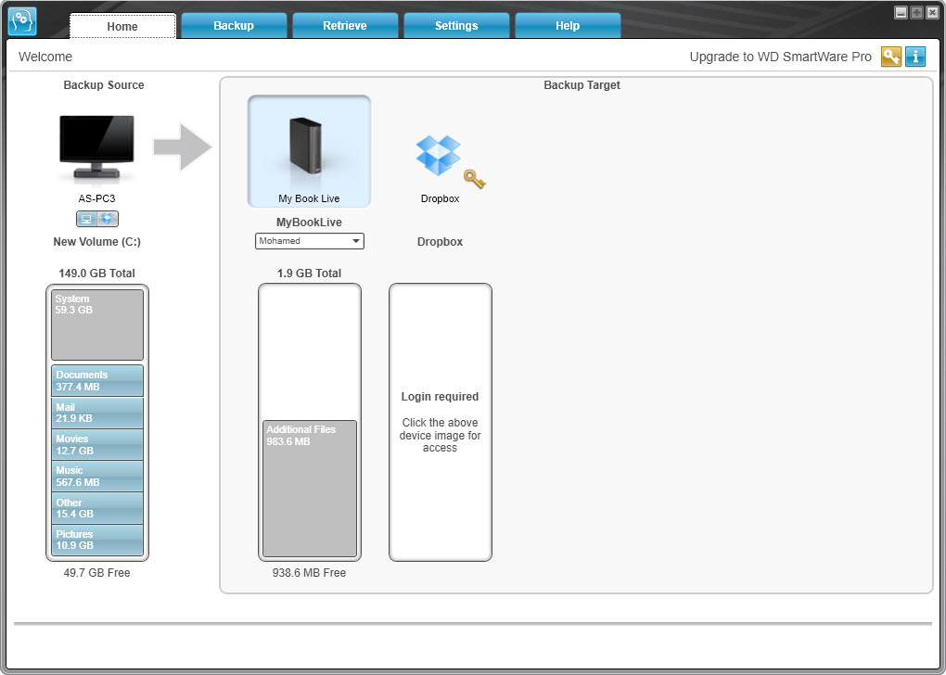The width and height of the screenshot is (946, 675).
Task: Open the Mohamed share dropdown
Action: point(310,241)
